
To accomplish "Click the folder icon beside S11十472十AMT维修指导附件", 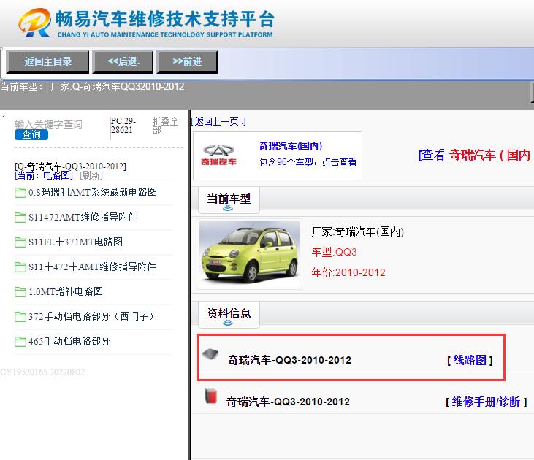I will pyautogui.click(x=20, y=267).
